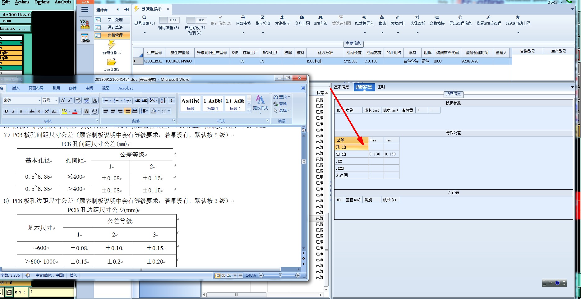Open the Word font dialog launcher

click(x=97, y=121)
